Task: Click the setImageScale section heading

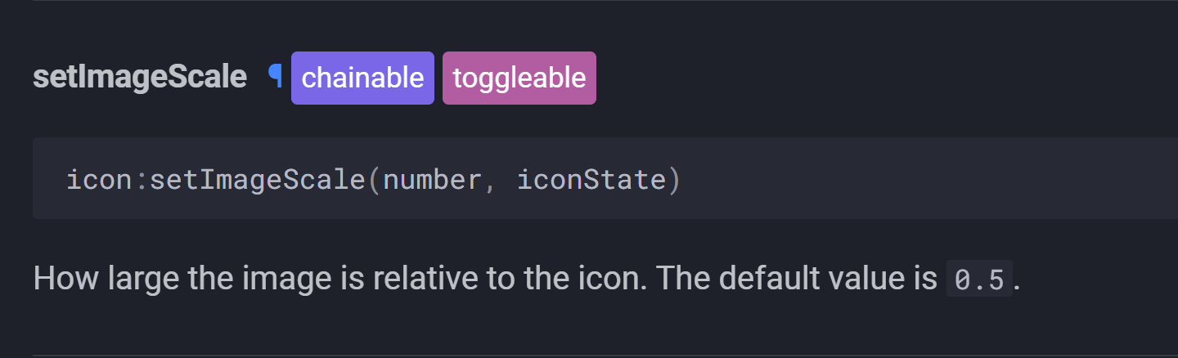Action: [139, 78]
